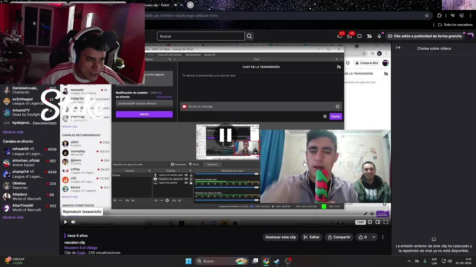Open the shinchan_oficial channel in sidebar
Viewport: 476px width, 267px height.
tap(30, 163)
